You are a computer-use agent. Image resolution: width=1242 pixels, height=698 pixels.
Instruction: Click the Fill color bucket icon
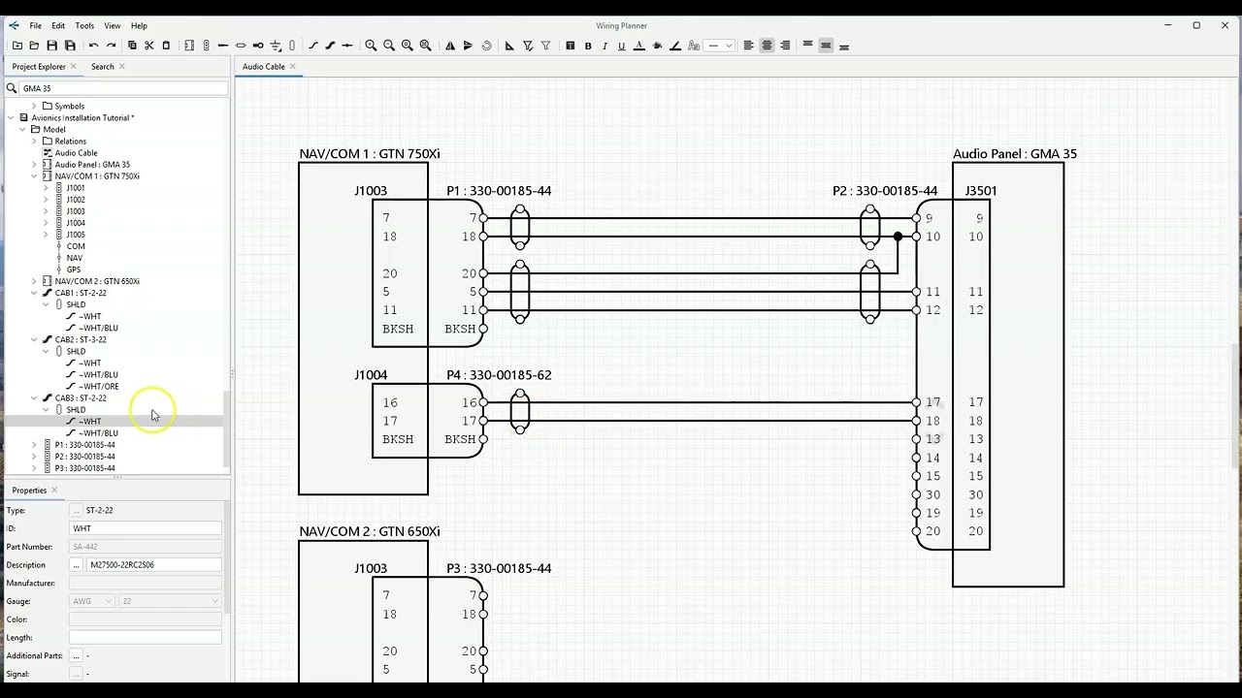657,46
